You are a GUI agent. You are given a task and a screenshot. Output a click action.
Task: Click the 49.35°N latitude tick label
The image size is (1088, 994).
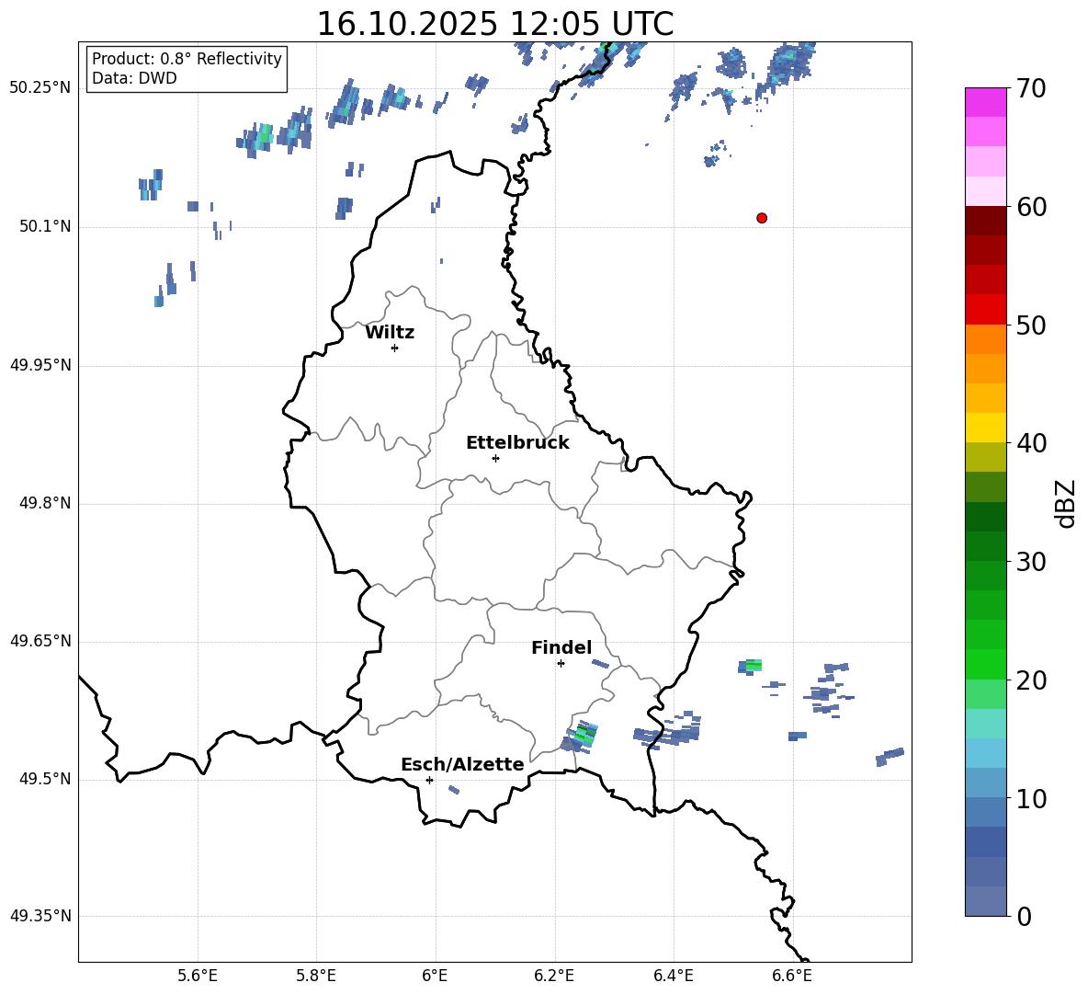(40, 916)
